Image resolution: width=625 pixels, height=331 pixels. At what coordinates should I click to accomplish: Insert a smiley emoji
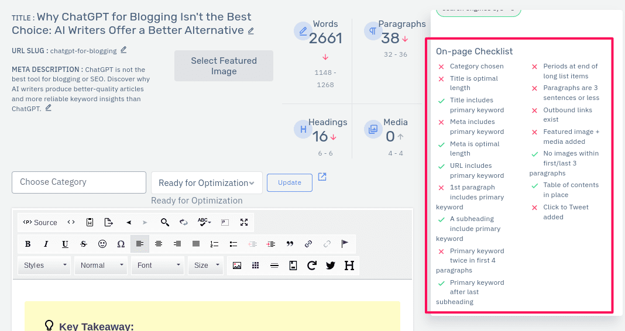click(x=102, y=244)
